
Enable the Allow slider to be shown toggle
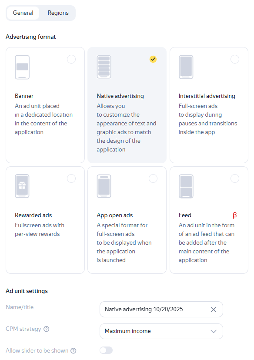pyautogui.click(x=106, y=350)
